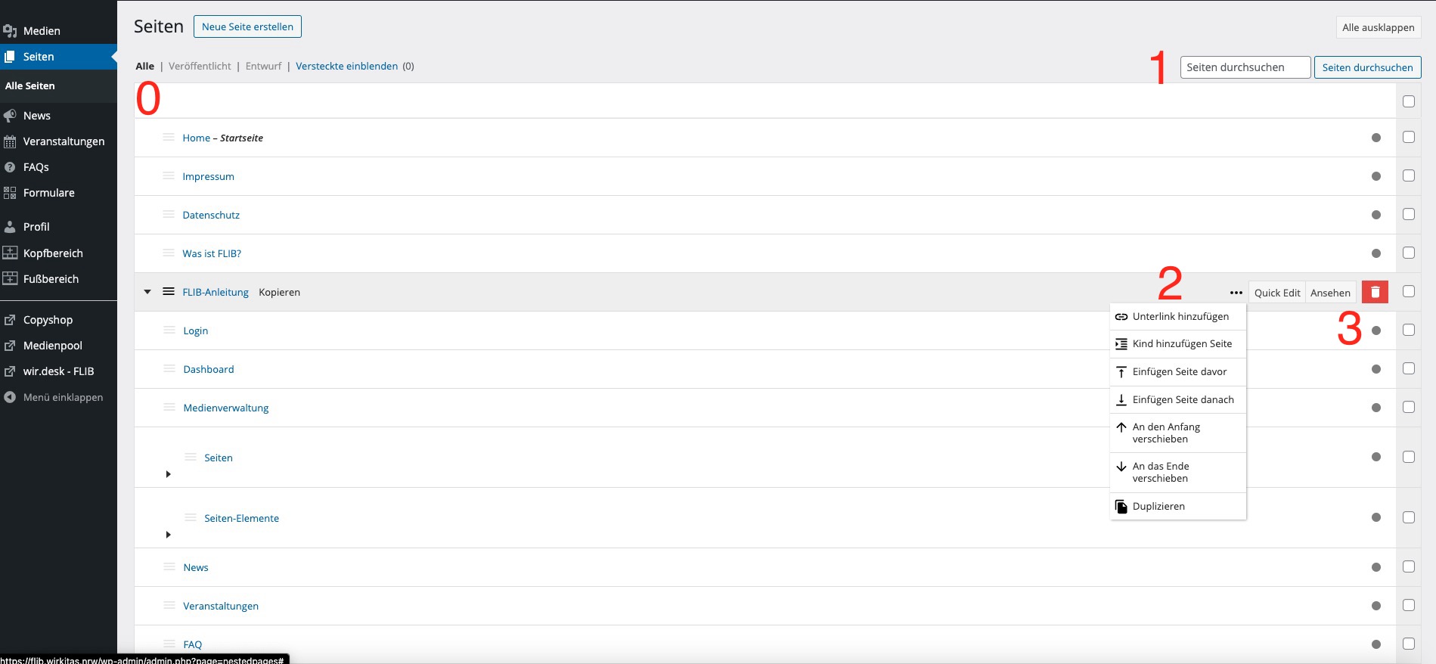Collapse the FLIB-Anleitung page tree

(147, 292)
